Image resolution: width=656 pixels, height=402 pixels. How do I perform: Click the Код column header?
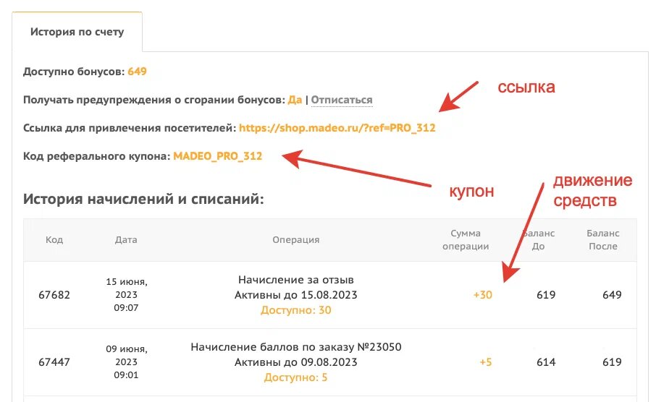click(x=54, y=240)
